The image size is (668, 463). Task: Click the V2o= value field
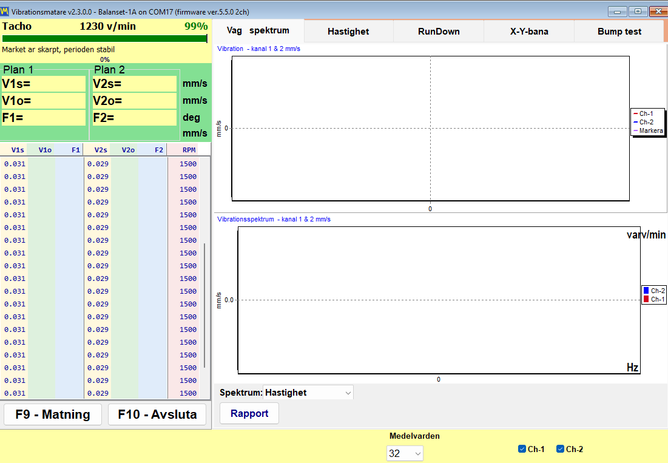coord(134,101)
